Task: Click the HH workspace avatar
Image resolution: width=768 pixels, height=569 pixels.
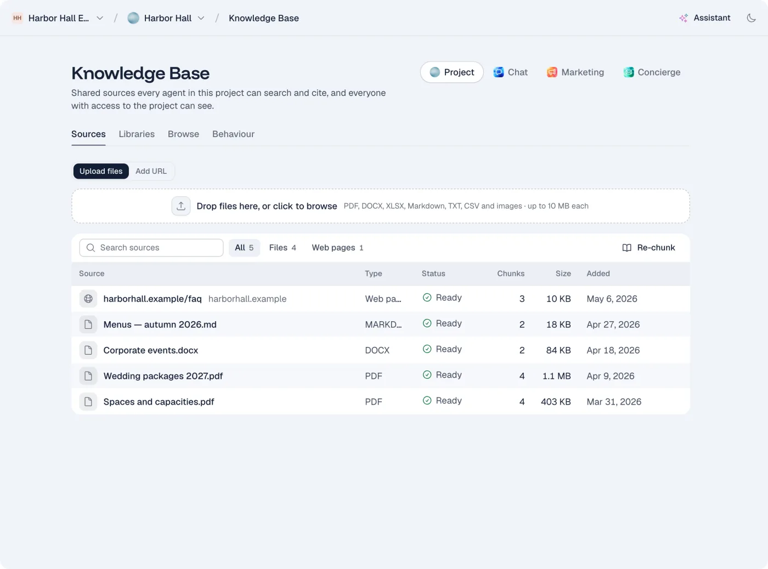Action: pos(18,18)
